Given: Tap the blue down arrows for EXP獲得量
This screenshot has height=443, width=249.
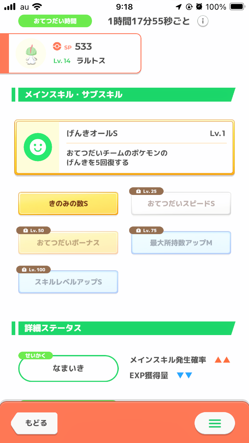Looking at the screenshot, I should point(185,376).
